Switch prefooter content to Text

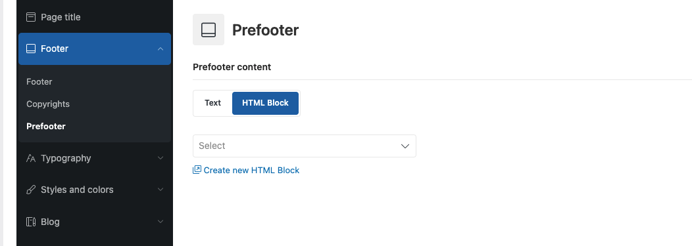point(212,103)
